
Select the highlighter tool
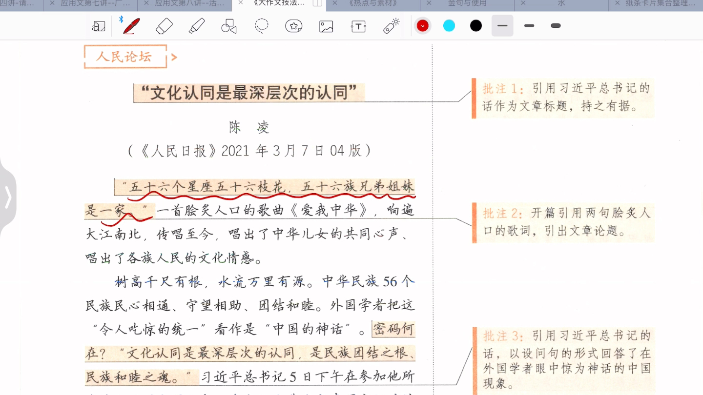197,26
